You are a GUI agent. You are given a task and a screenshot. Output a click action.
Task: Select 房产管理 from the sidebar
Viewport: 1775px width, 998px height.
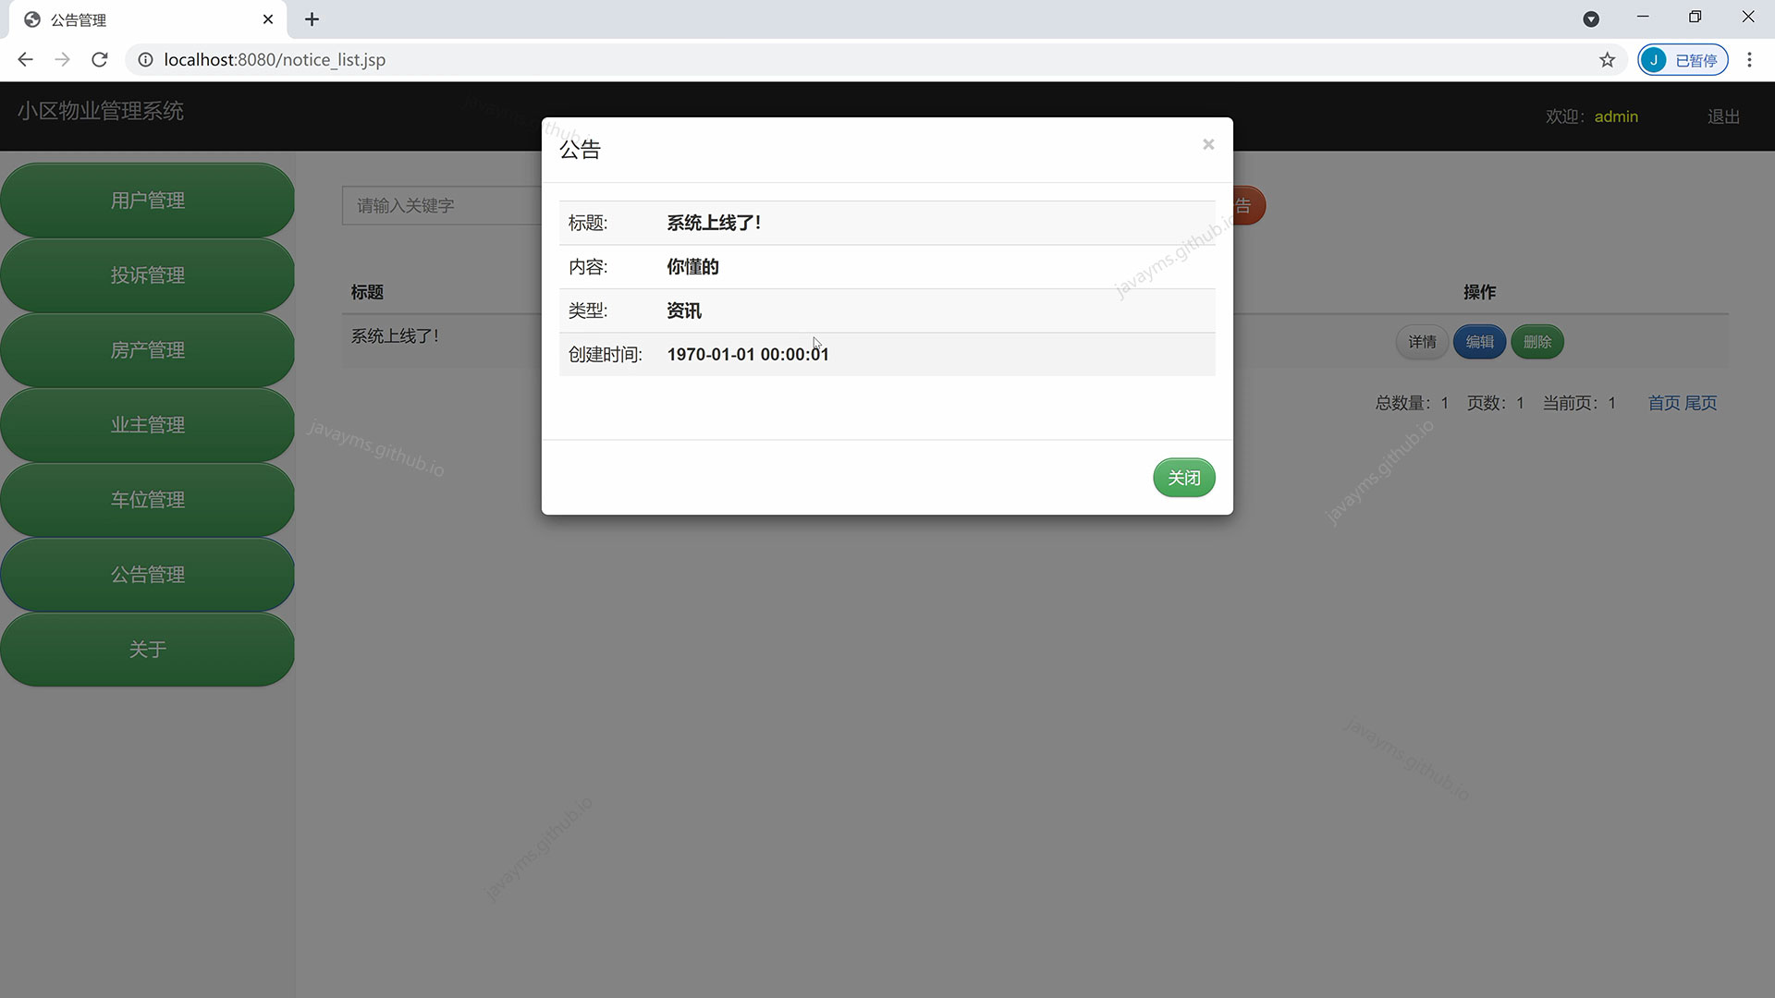(x=147, y=349)
